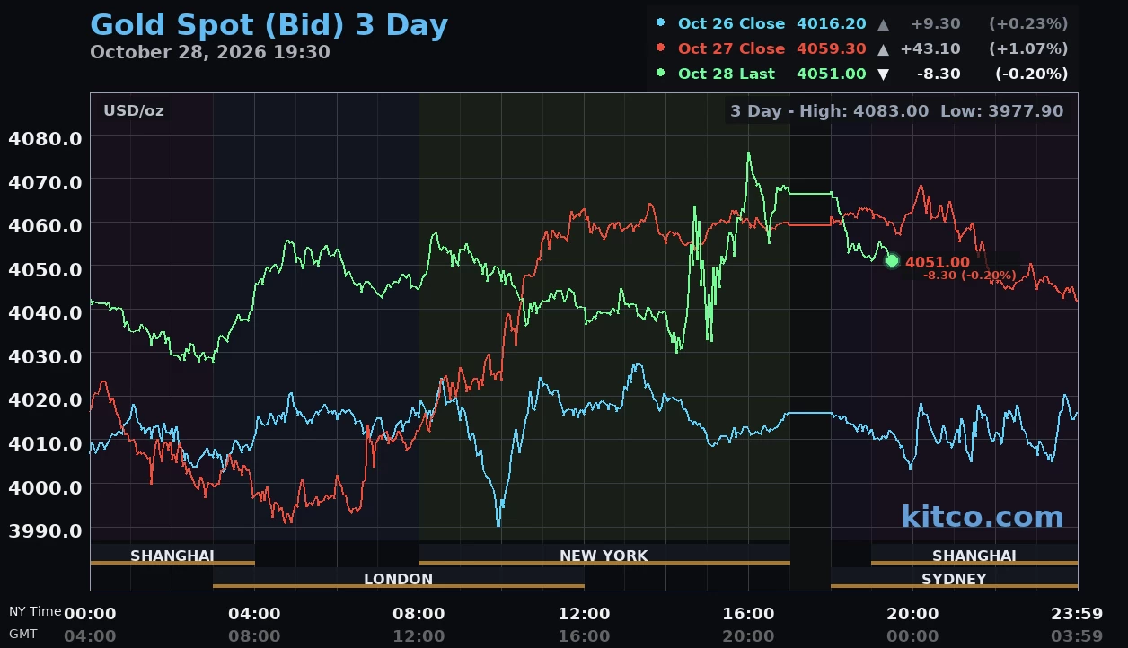The image size is (1128, 648).
Task: Click the up arrow beside +9.30
Action: 883,24
